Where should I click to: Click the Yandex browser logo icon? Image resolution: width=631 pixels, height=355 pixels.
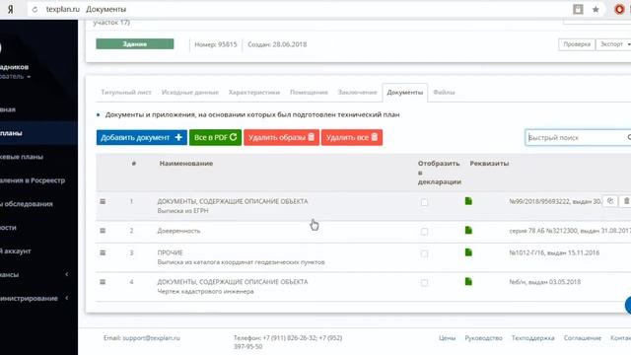click(x=11, y=9)
